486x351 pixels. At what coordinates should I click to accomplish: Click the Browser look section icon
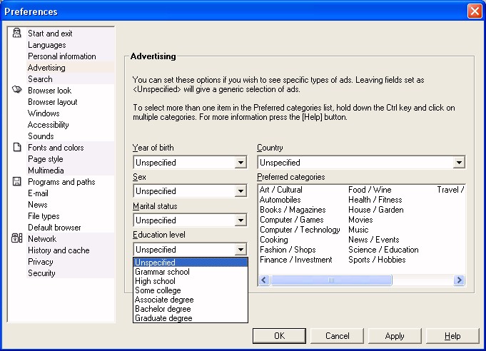click(17, 91)
